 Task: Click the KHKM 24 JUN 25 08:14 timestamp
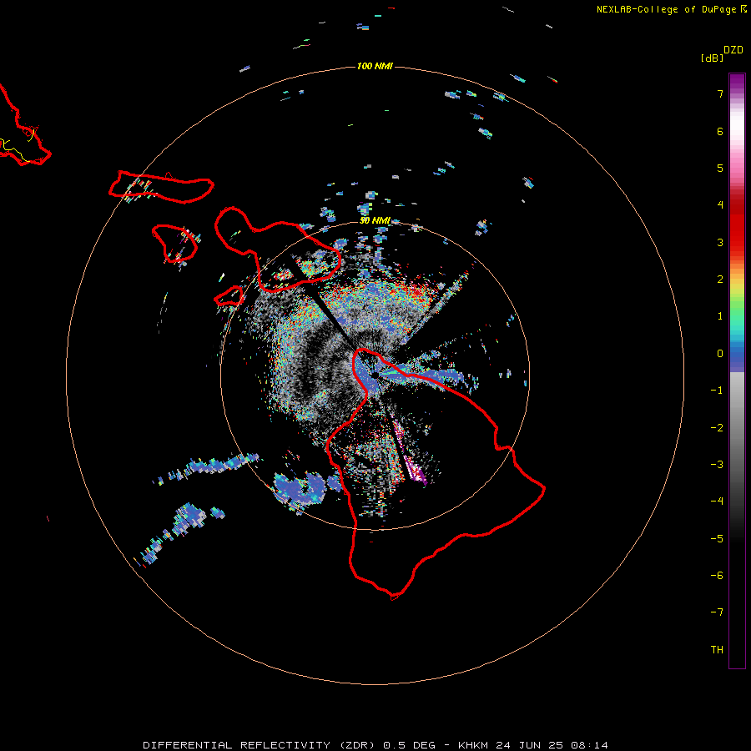[x=533, y=745]
